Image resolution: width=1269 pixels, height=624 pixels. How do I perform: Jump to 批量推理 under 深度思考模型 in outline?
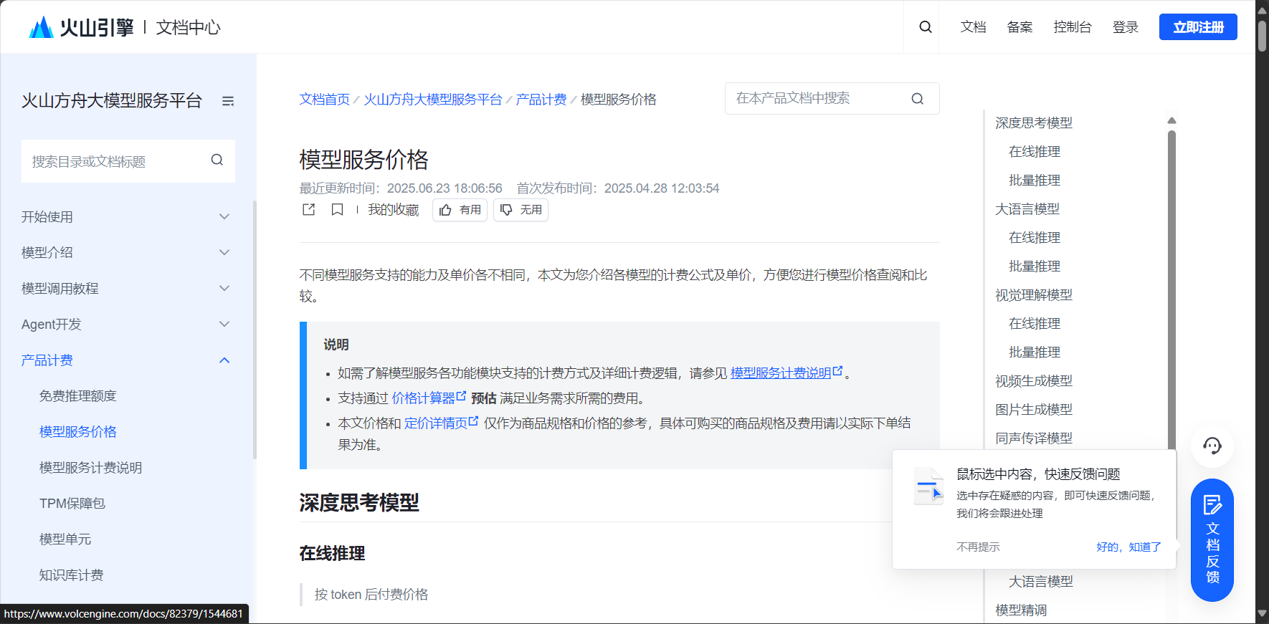pyautogui.click(x=1034, y=180)
